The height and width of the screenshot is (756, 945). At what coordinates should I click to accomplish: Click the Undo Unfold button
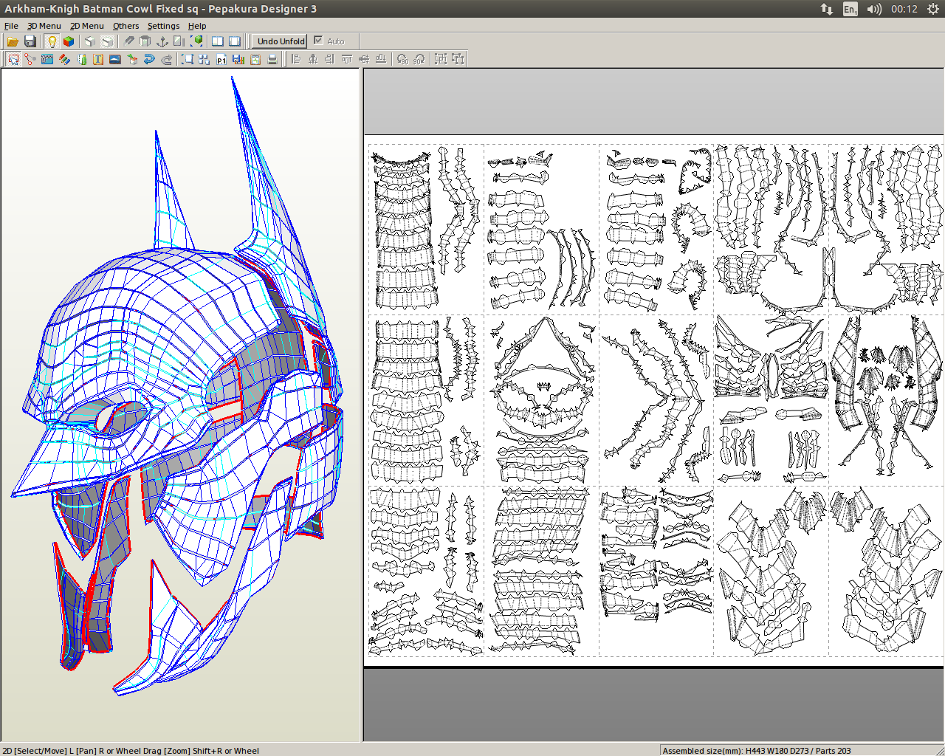(281, 41)
